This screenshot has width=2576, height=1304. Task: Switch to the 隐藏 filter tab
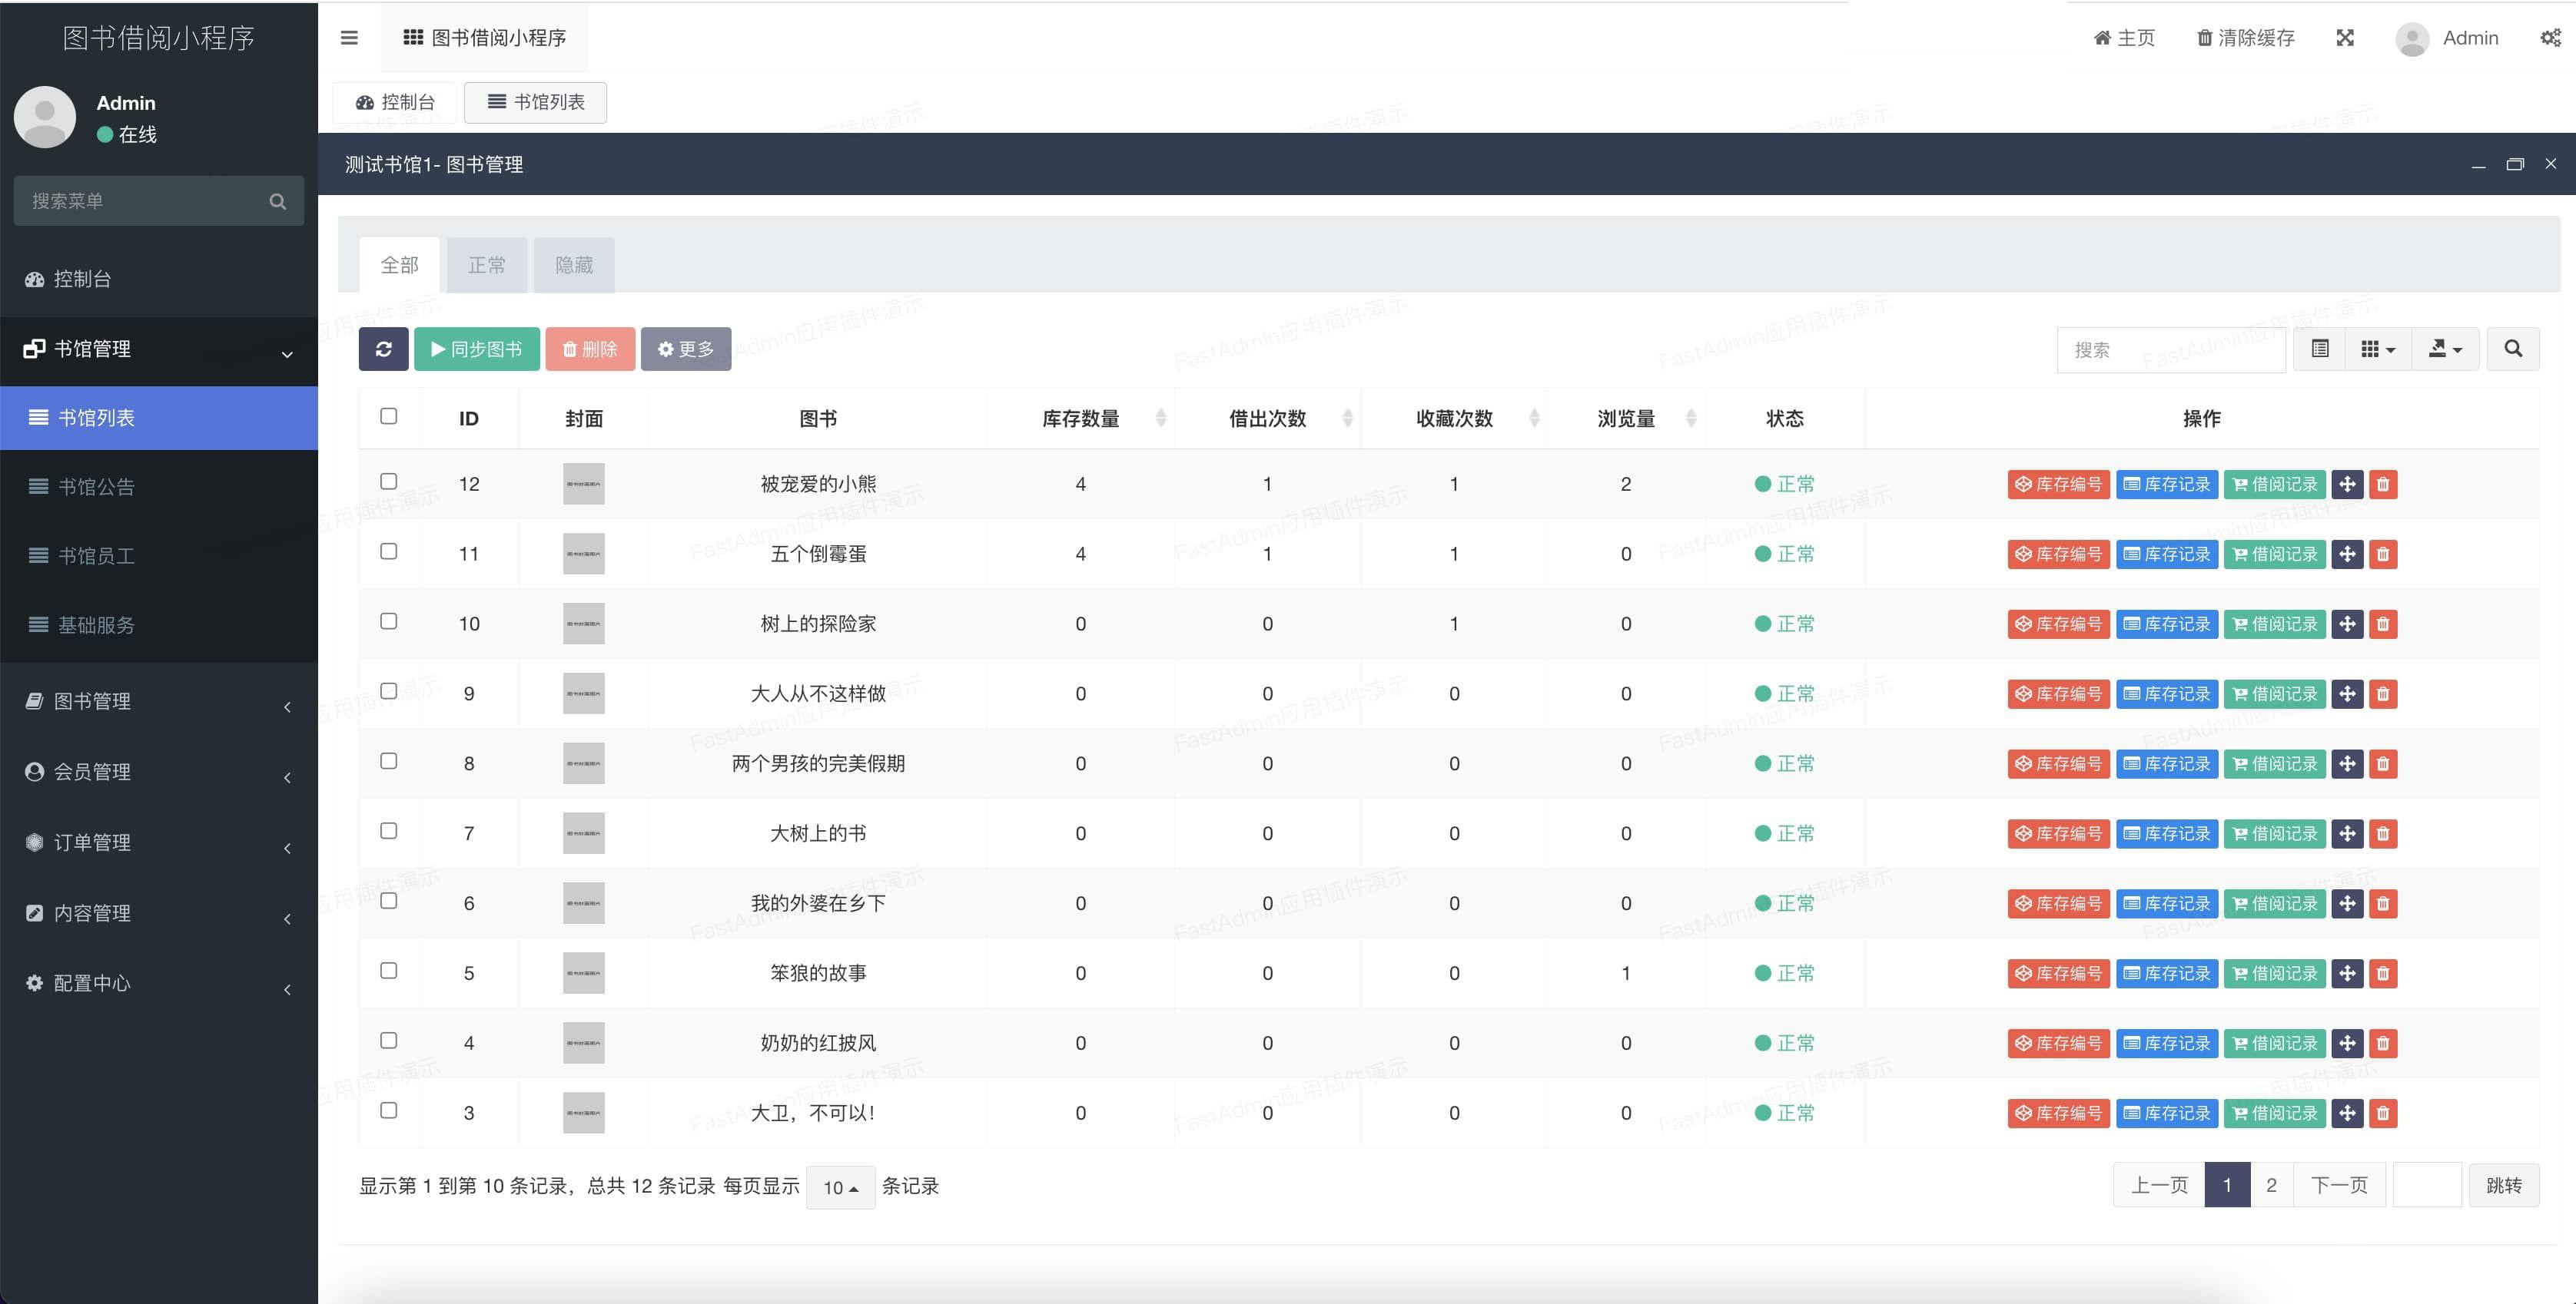pyautogui.click(x=574, y=265)
